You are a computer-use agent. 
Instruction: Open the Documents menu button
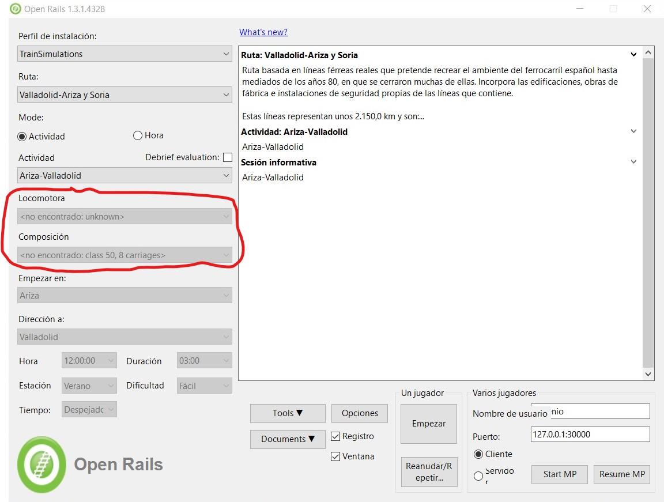coord(288,439)
